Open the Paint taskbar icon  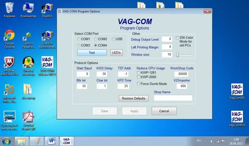[37, 141]
